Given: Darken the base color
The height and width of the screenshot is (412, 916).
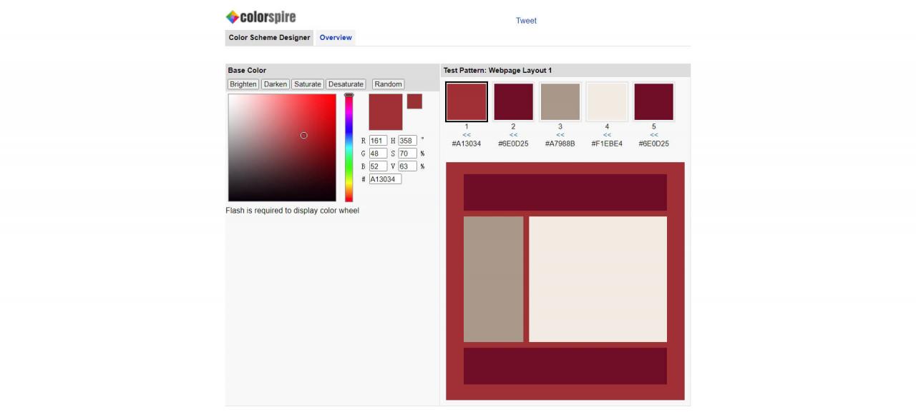Looking at the screenshot, I should (275, 84).
